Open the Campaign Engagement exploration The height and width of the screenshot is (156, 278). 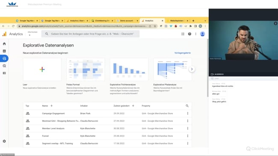53,113
